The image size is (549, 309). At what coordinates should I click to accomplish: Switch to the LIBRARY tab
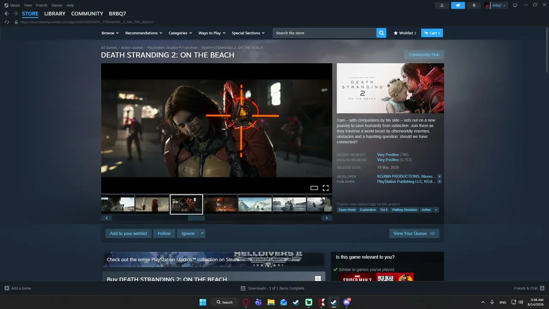(55, 14)
